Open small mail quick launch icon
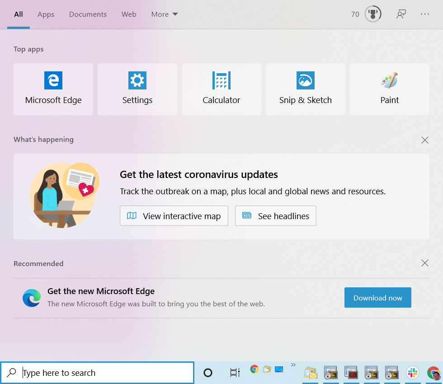443x384 pixels. [x=267, y=369]
